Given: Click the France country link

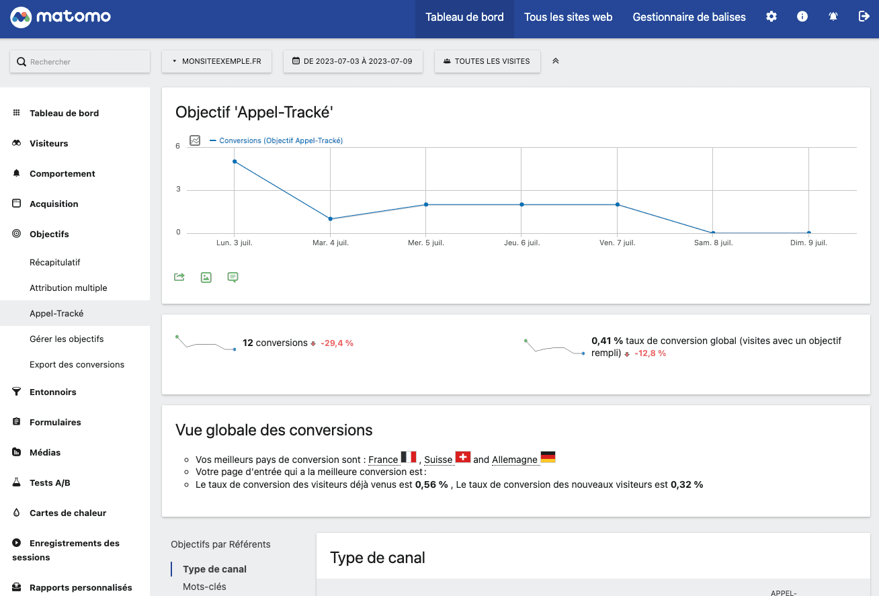Looking at the screenshot, I should (x=383, y=460).
